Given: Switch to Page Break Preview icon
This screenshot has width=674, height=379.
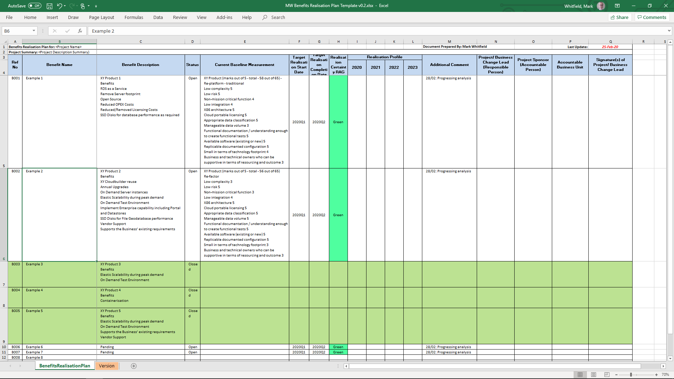Looking at the screenshot, I should 607,374.
